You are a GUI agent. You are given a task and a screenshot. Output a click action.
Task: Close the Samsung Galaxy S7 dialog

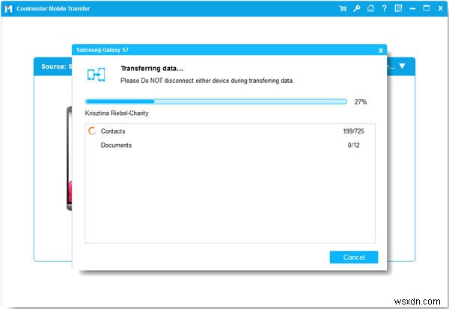click(381, 51)
